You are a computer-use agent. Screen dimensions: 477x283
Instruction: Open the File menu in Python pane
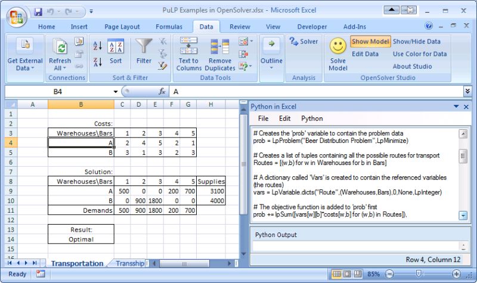click(x=263, y=119)
